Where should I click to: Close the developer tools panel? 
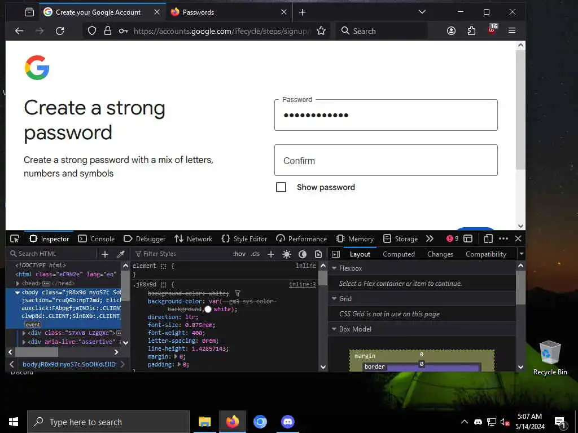tap(518, 238)
